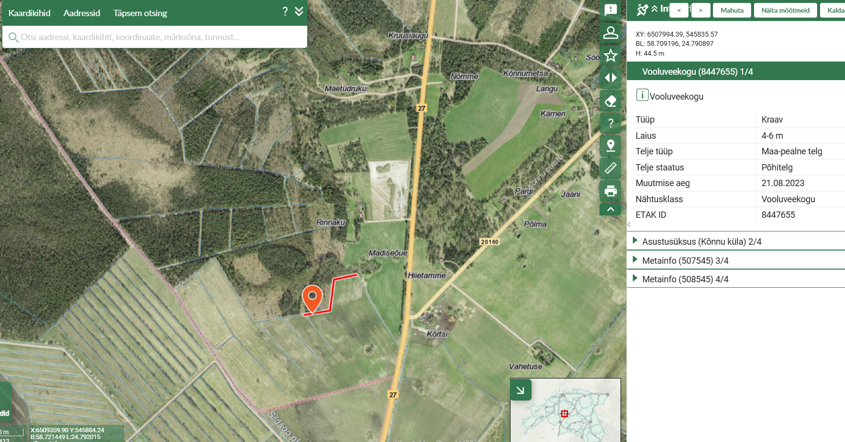Open the user account icon
Screen dimensions: 845x442
click(x=610, y=33)
